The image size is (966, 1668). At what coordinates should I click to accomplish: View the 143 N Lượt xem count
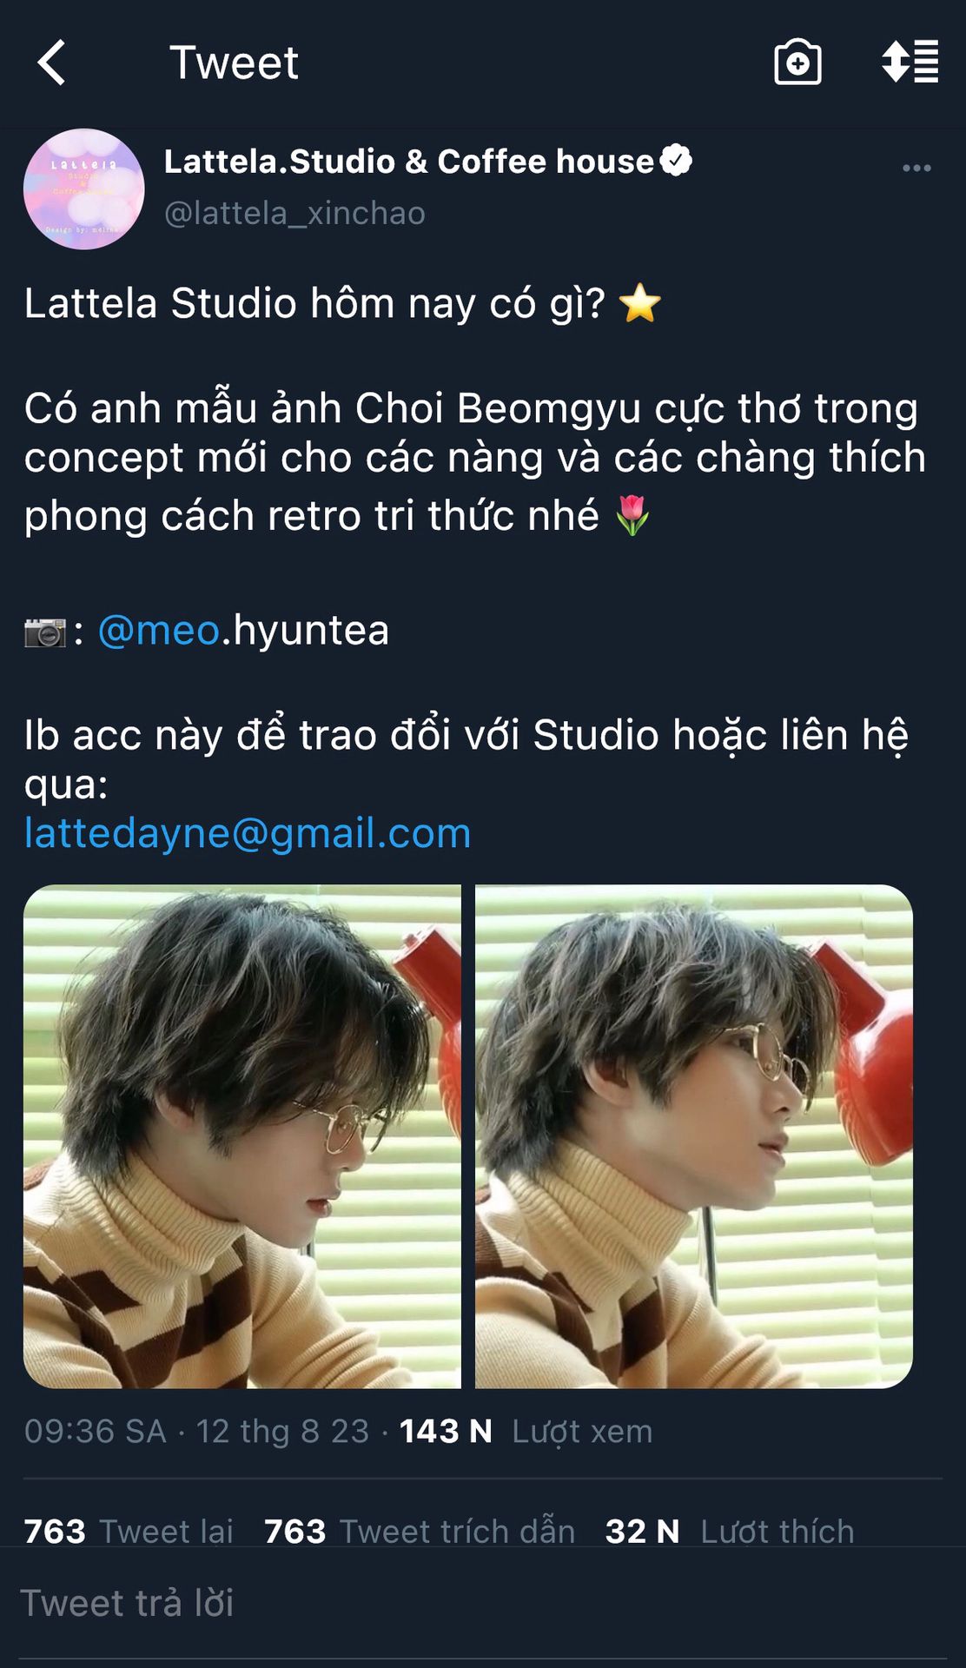point(526,1431)
